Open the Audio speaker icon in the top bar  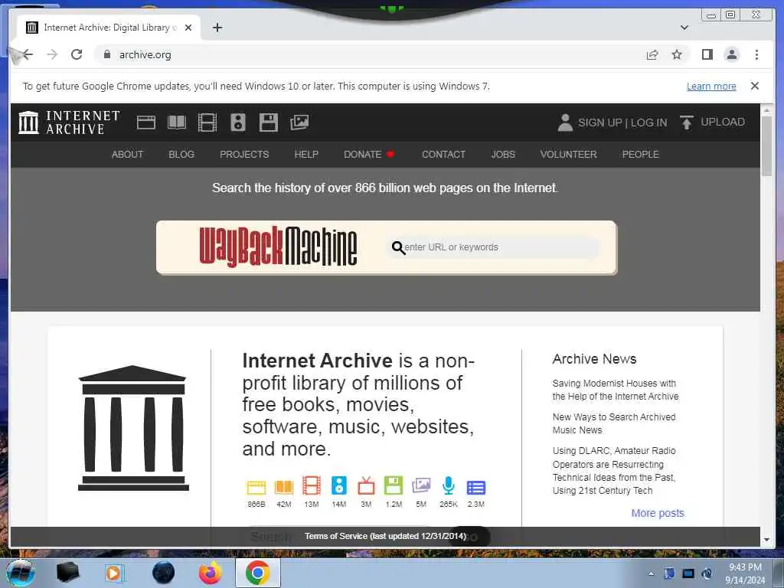coord(238,122)
